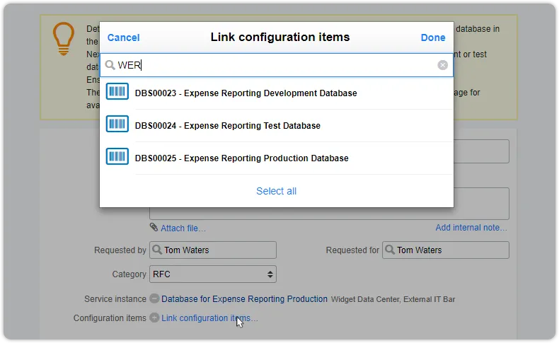Open the Database for Expense Reporting Production link

tap(244, 299)
